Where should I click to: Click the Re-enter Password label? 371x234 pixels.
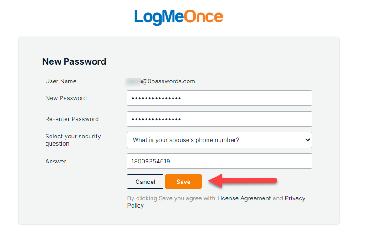tap(72, 119)
